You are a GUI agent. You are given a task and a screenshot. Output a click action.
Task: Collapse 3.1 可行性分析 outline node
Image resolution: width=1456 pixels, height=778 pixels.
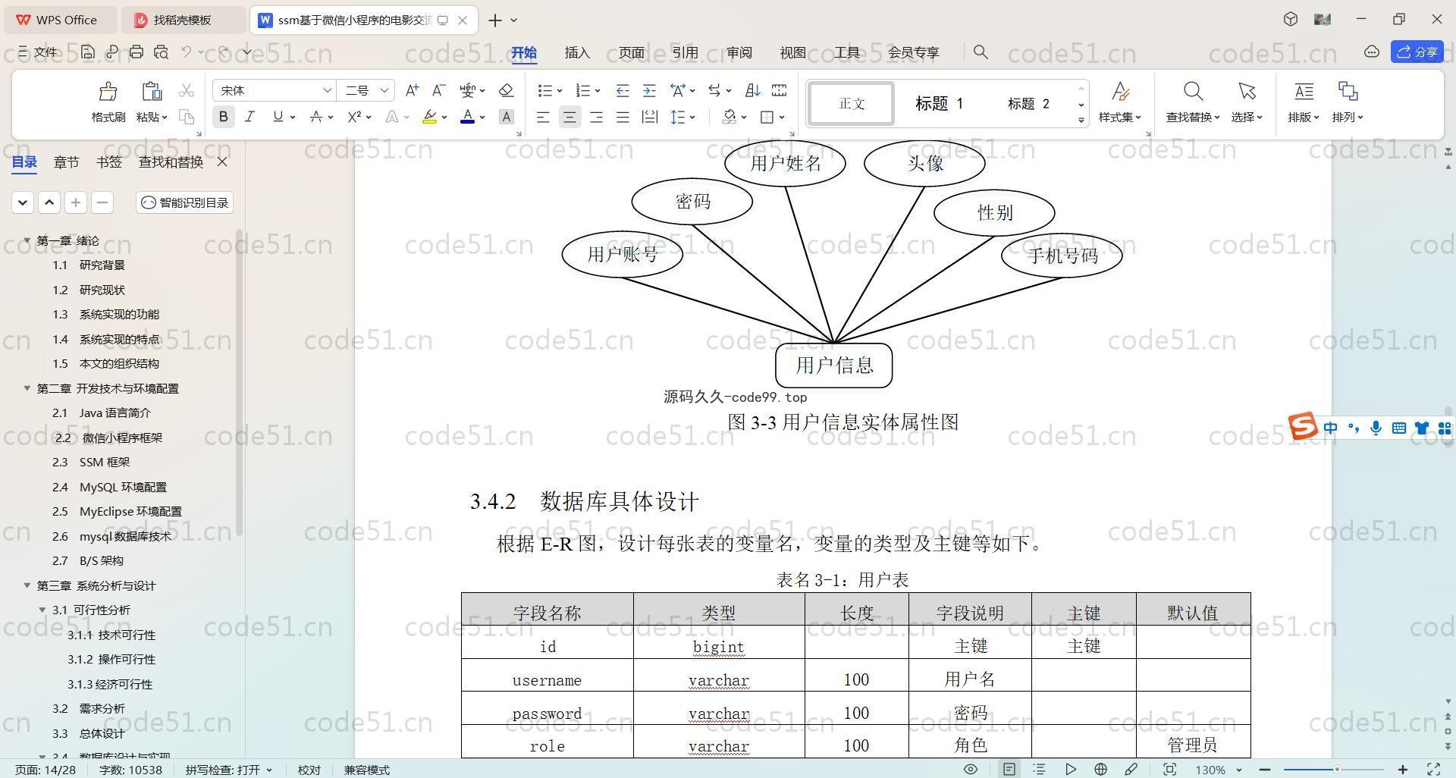(x=42, y=610)
